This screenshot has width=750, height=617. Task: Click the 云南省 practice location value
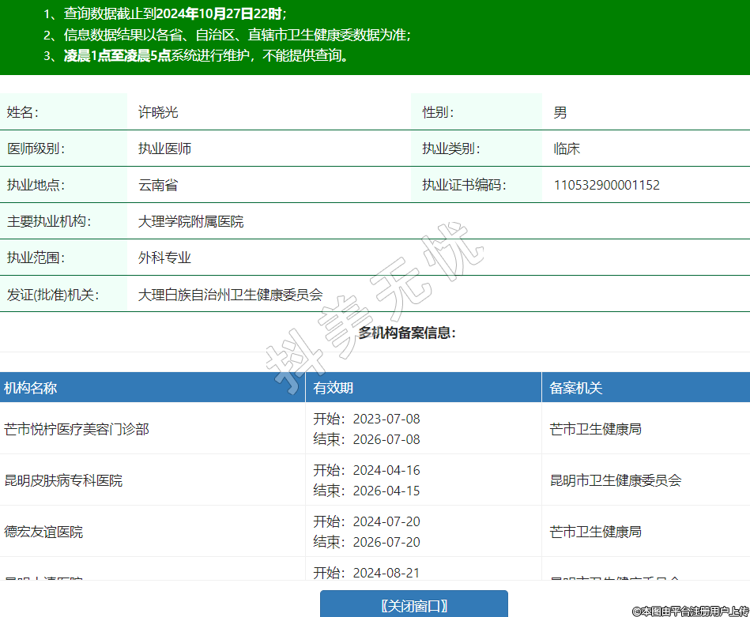[158, 185]
